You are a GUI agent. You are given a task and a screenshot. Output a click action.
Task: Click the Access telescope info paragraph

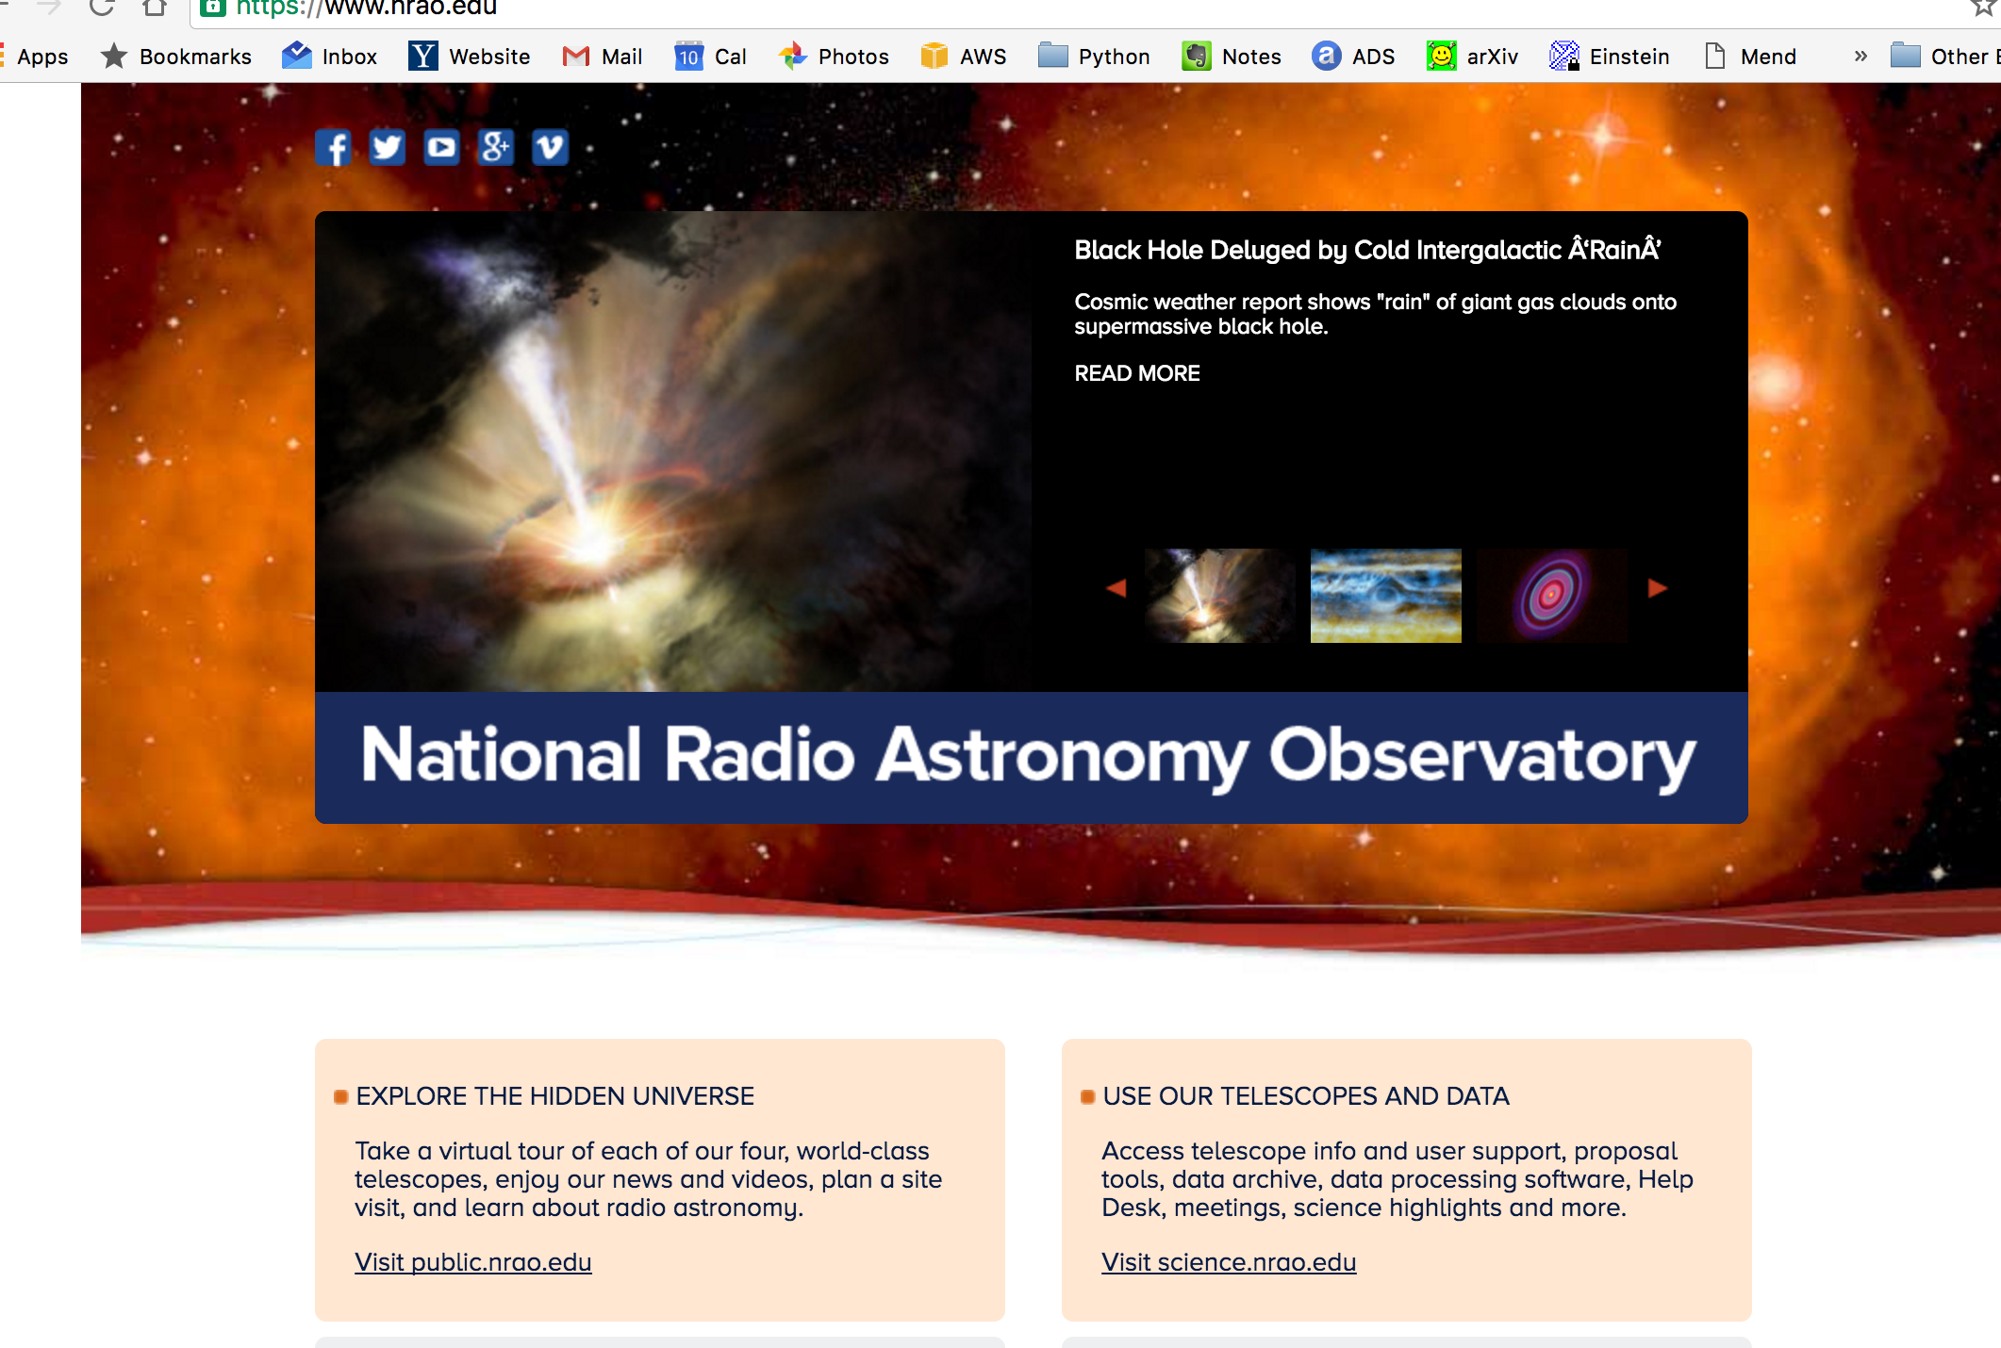coord(1397,1179)
